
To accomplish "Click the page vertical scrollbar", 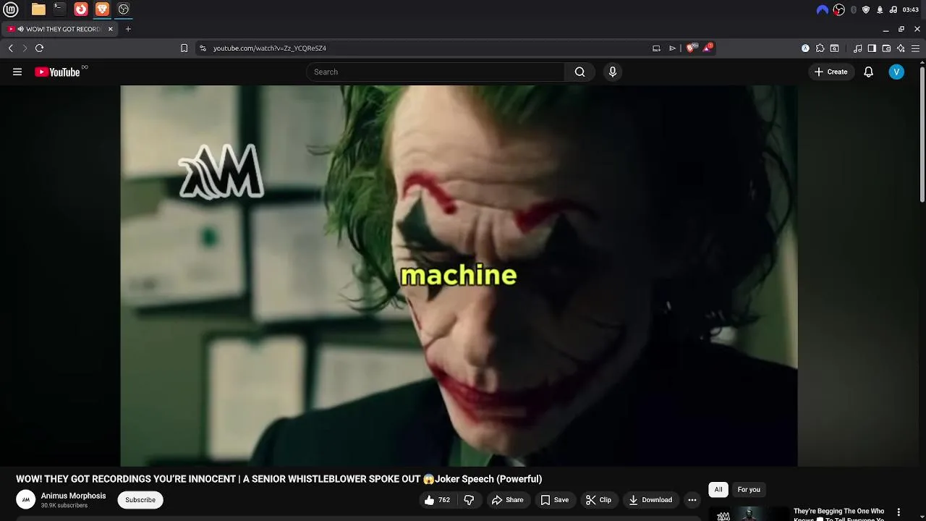I will 922,134.
